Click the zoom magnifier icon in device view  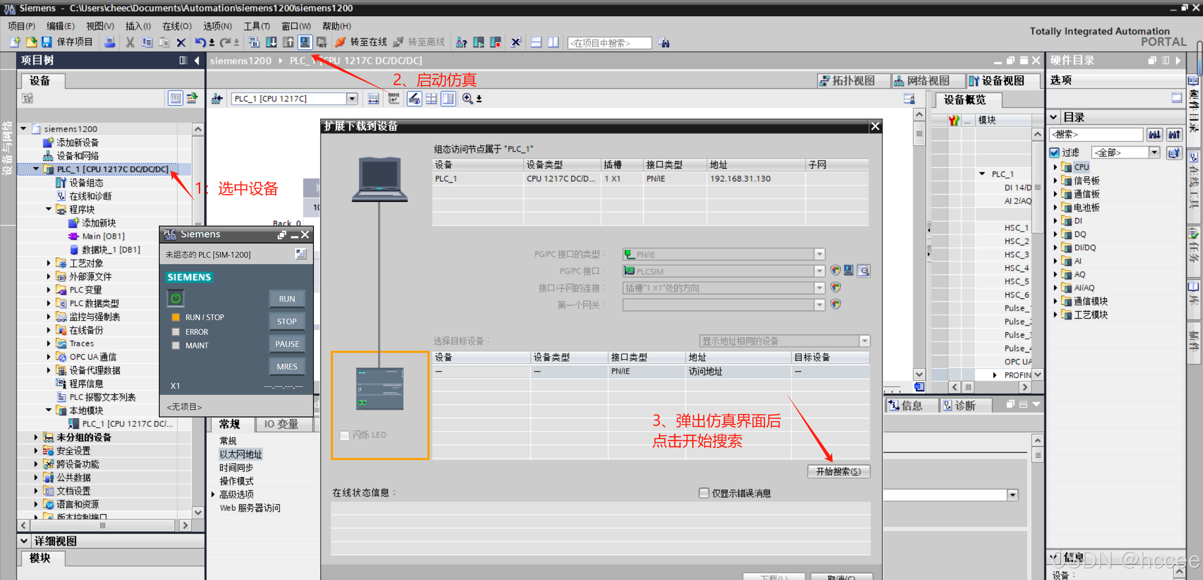(467, 98)
